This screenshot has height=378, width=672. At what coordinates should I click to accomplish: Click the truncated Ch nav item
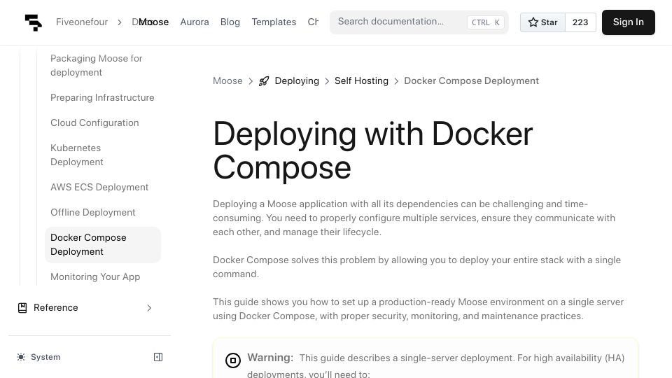tap(313, 22)
